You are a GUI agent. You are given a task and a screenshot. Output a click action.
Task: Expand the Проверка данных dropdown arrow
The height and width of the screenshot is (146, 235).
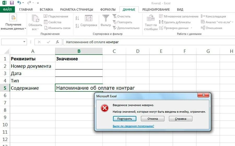pos(191,28)
